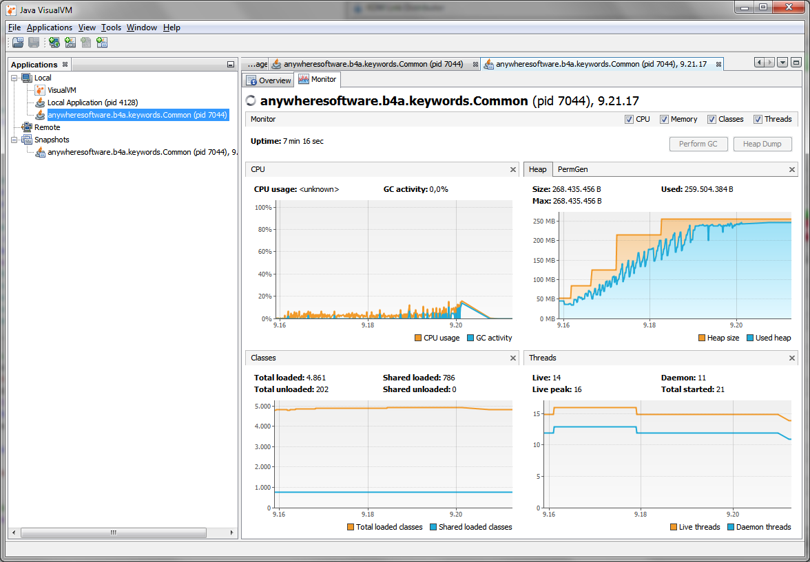The image size is (810, 562).
Task: Uncheck the Threads checkbox
Action: [x=758, y=119]
